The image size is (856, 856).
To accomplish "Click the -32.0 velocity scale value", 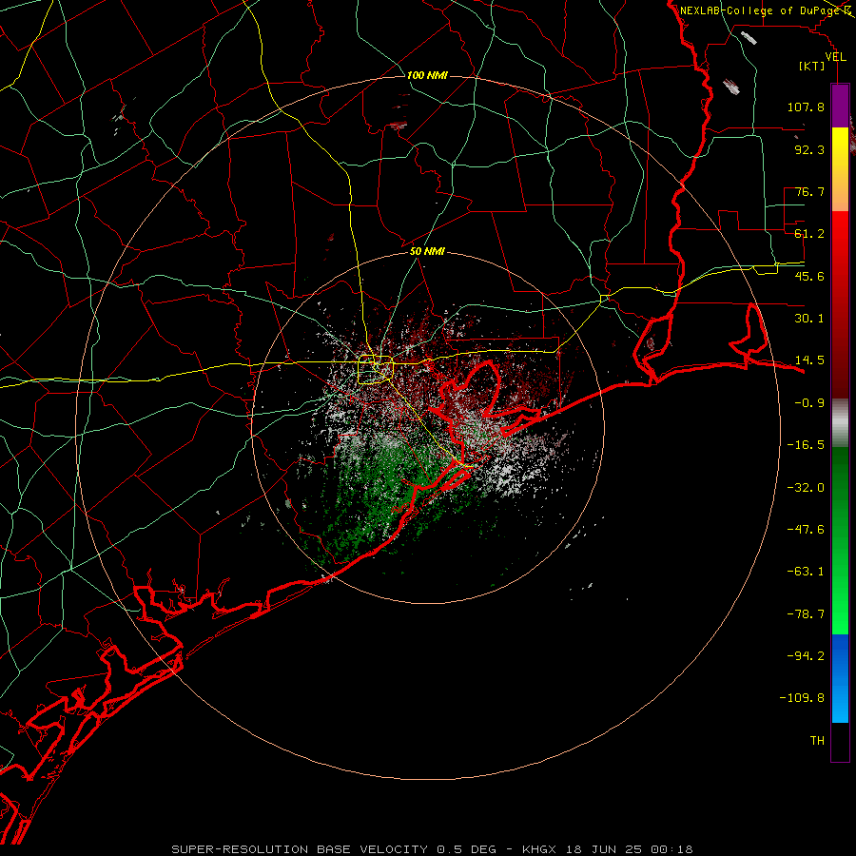I will point(806,488).
